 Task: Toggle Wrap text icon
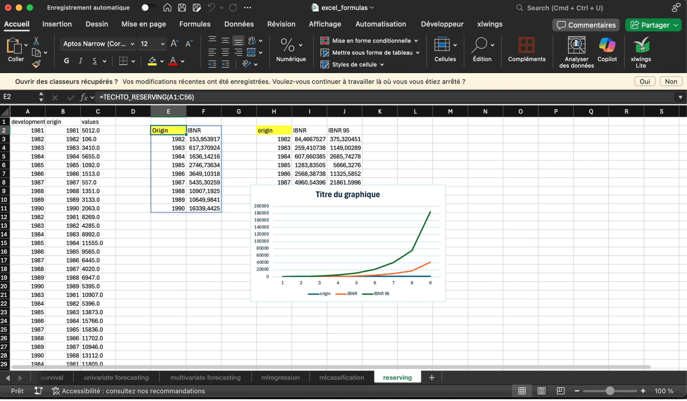(x=252, y=41)
